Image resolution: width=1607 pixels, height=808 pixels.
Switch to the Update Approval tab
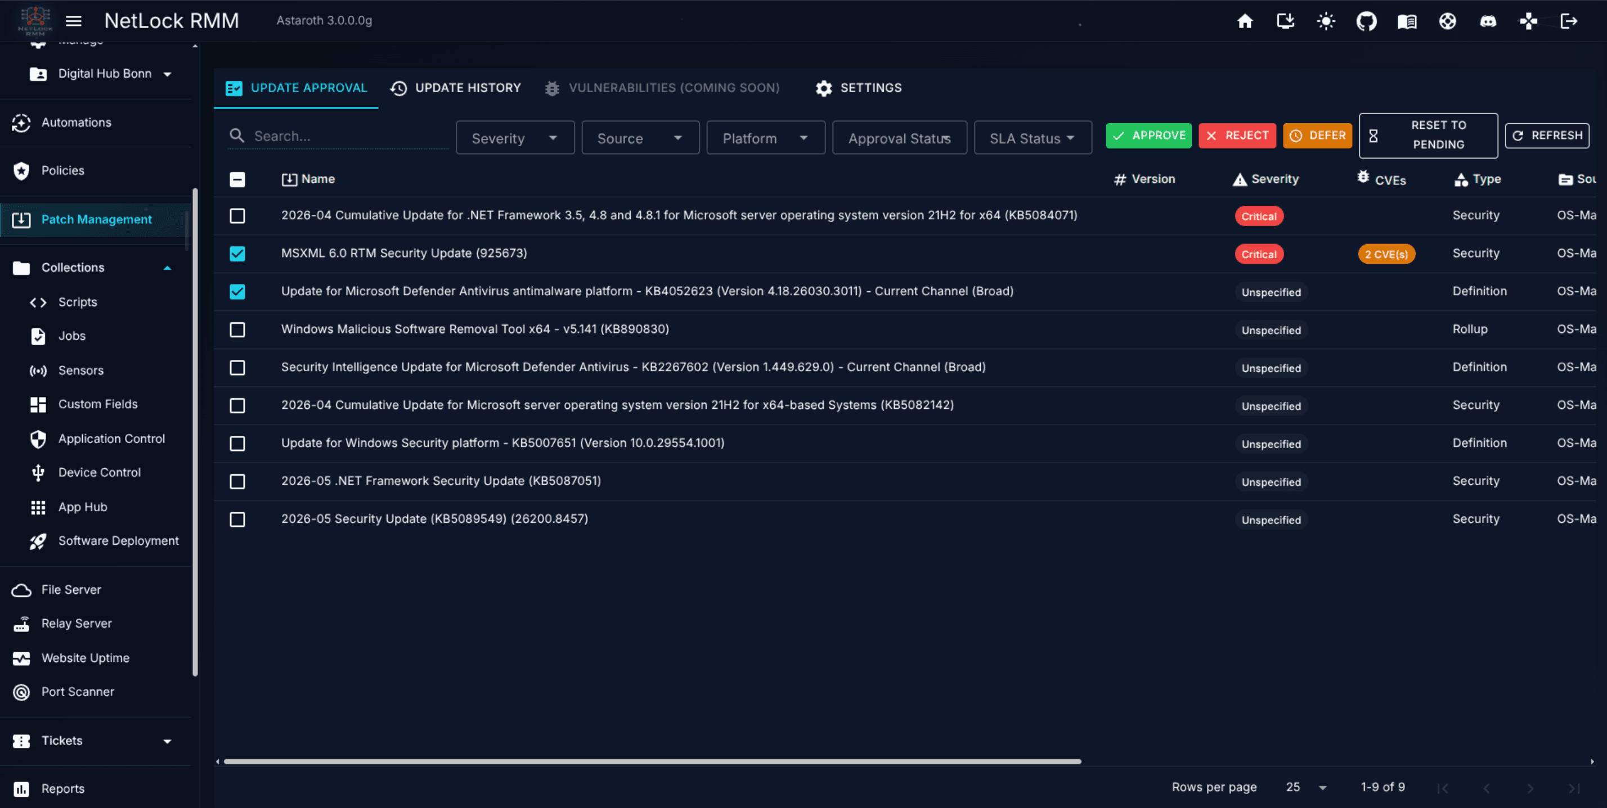297,88
